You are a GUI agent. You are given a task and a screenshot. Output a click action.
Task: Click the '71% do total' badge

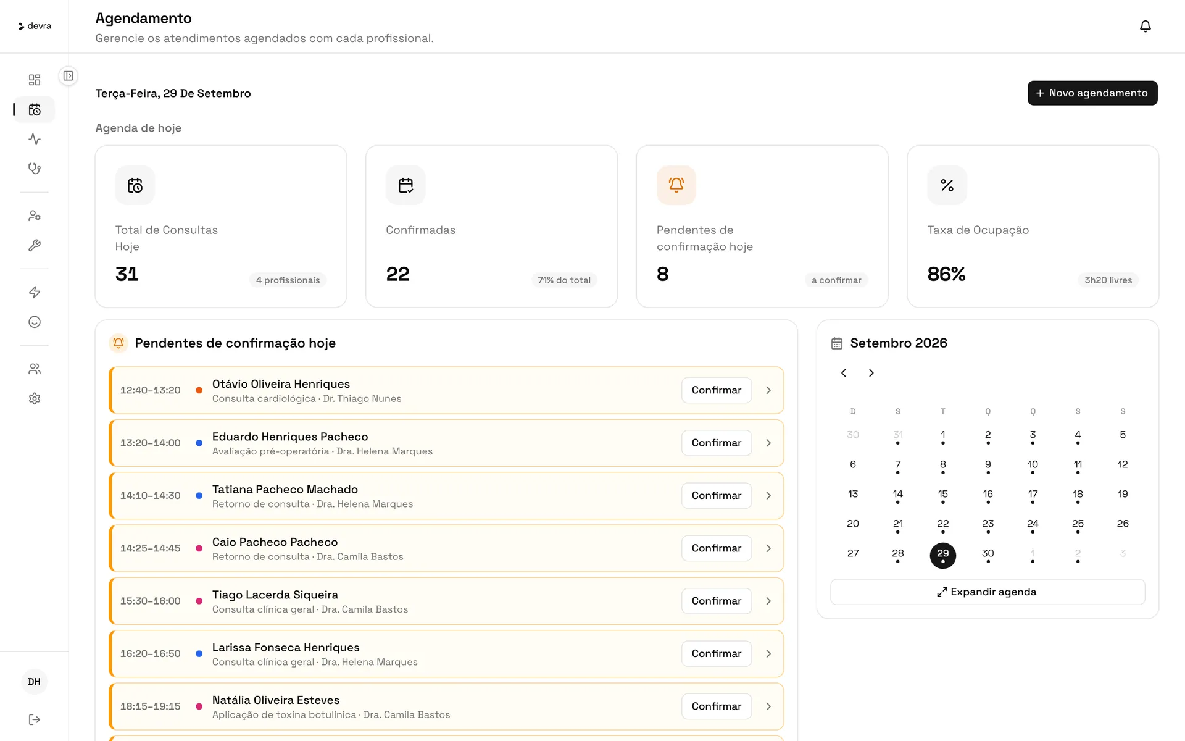564,280
